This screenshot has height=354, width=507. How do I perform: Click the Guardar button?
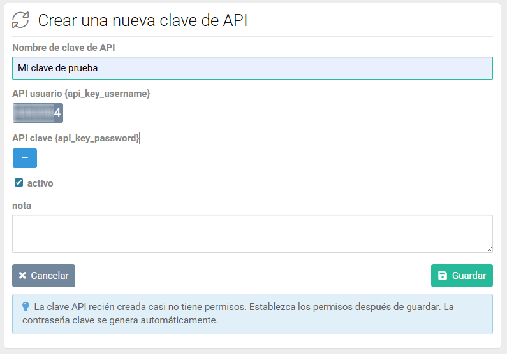click(462, 276)
